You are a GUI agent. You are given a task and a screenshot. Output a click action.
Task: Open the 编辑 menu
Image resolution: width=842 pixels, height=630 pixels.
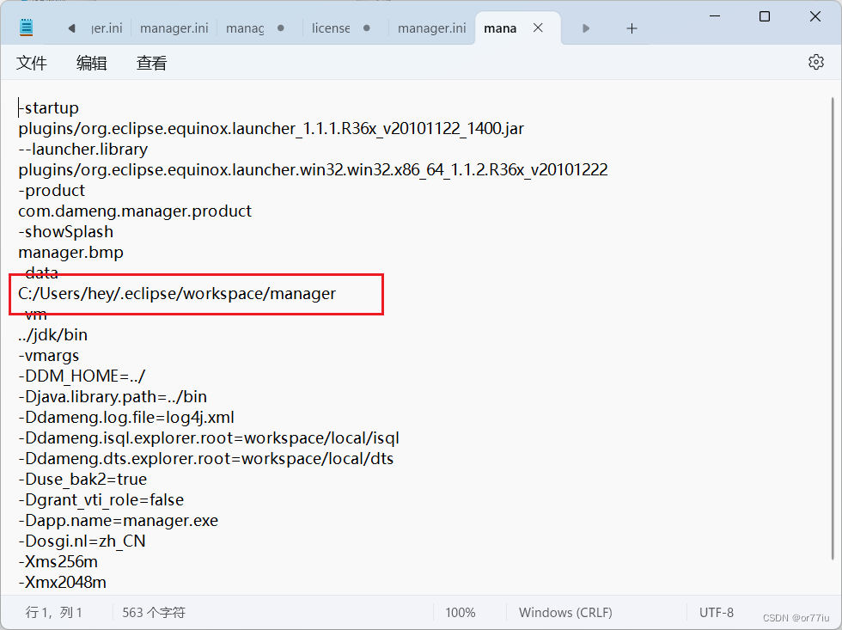coord(91,62)
